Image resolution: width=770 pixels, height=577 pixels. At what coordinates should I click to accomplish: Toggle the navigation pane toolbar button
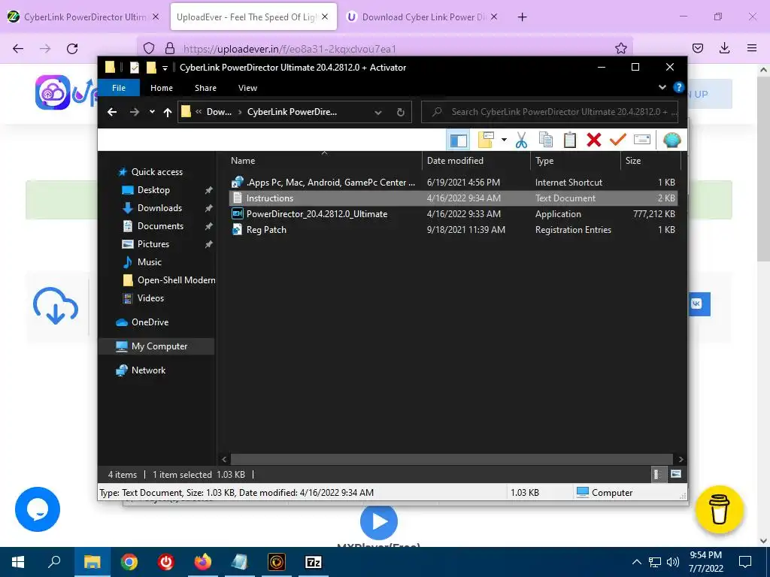tap(458, 140)
